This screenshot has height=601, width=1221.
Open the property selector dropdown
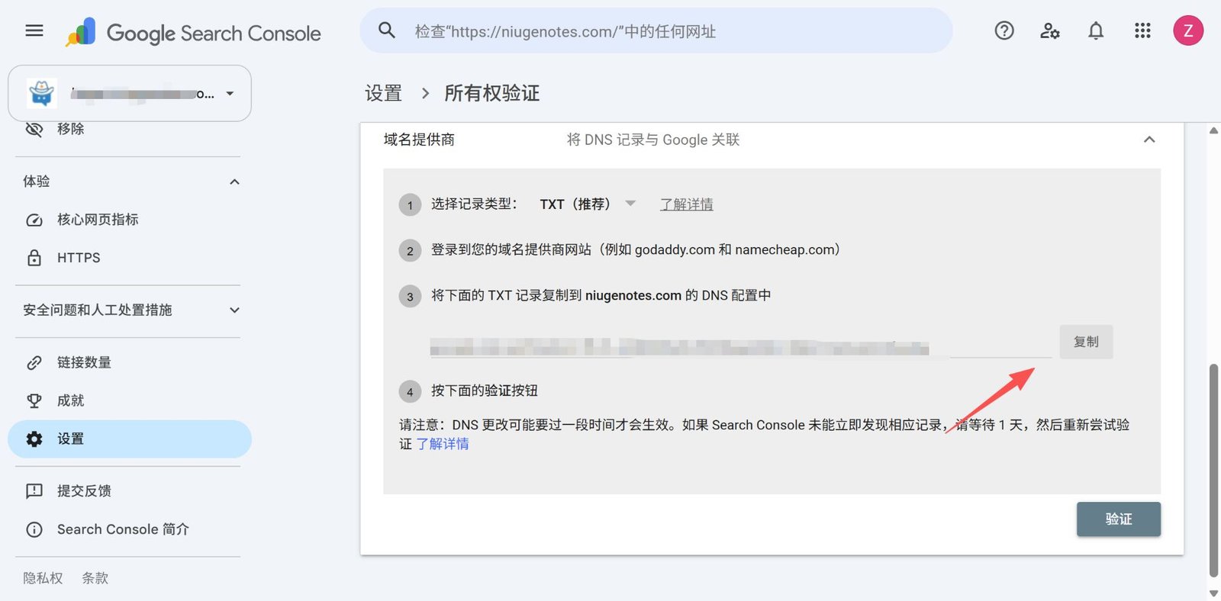click(x=130, y=93)
